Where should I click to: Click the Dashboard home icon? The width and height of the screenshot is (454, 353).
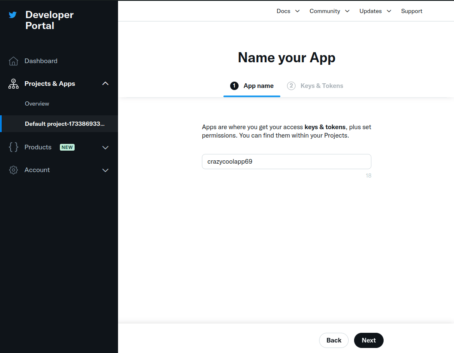[13, 61]
